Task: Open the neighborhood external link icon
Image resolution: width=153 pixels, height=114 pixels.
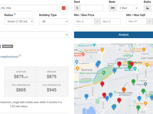Action: (20, 56)
